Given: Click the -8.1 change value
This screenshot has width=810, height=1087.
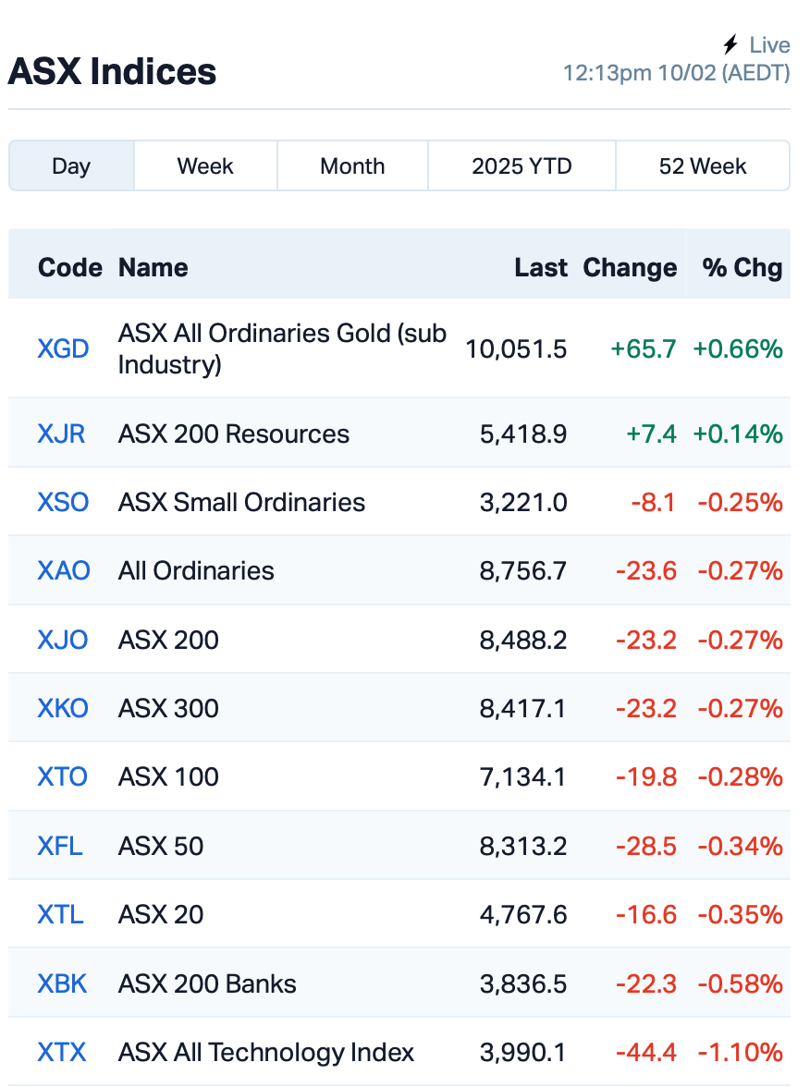Looking at the screenshot, I should tap(653, 502).
